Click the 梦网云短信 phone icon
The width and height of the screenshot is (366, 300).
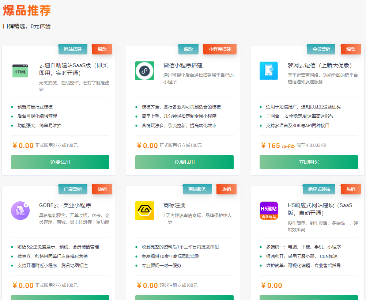pyautogui.click(x=269, y=71)
